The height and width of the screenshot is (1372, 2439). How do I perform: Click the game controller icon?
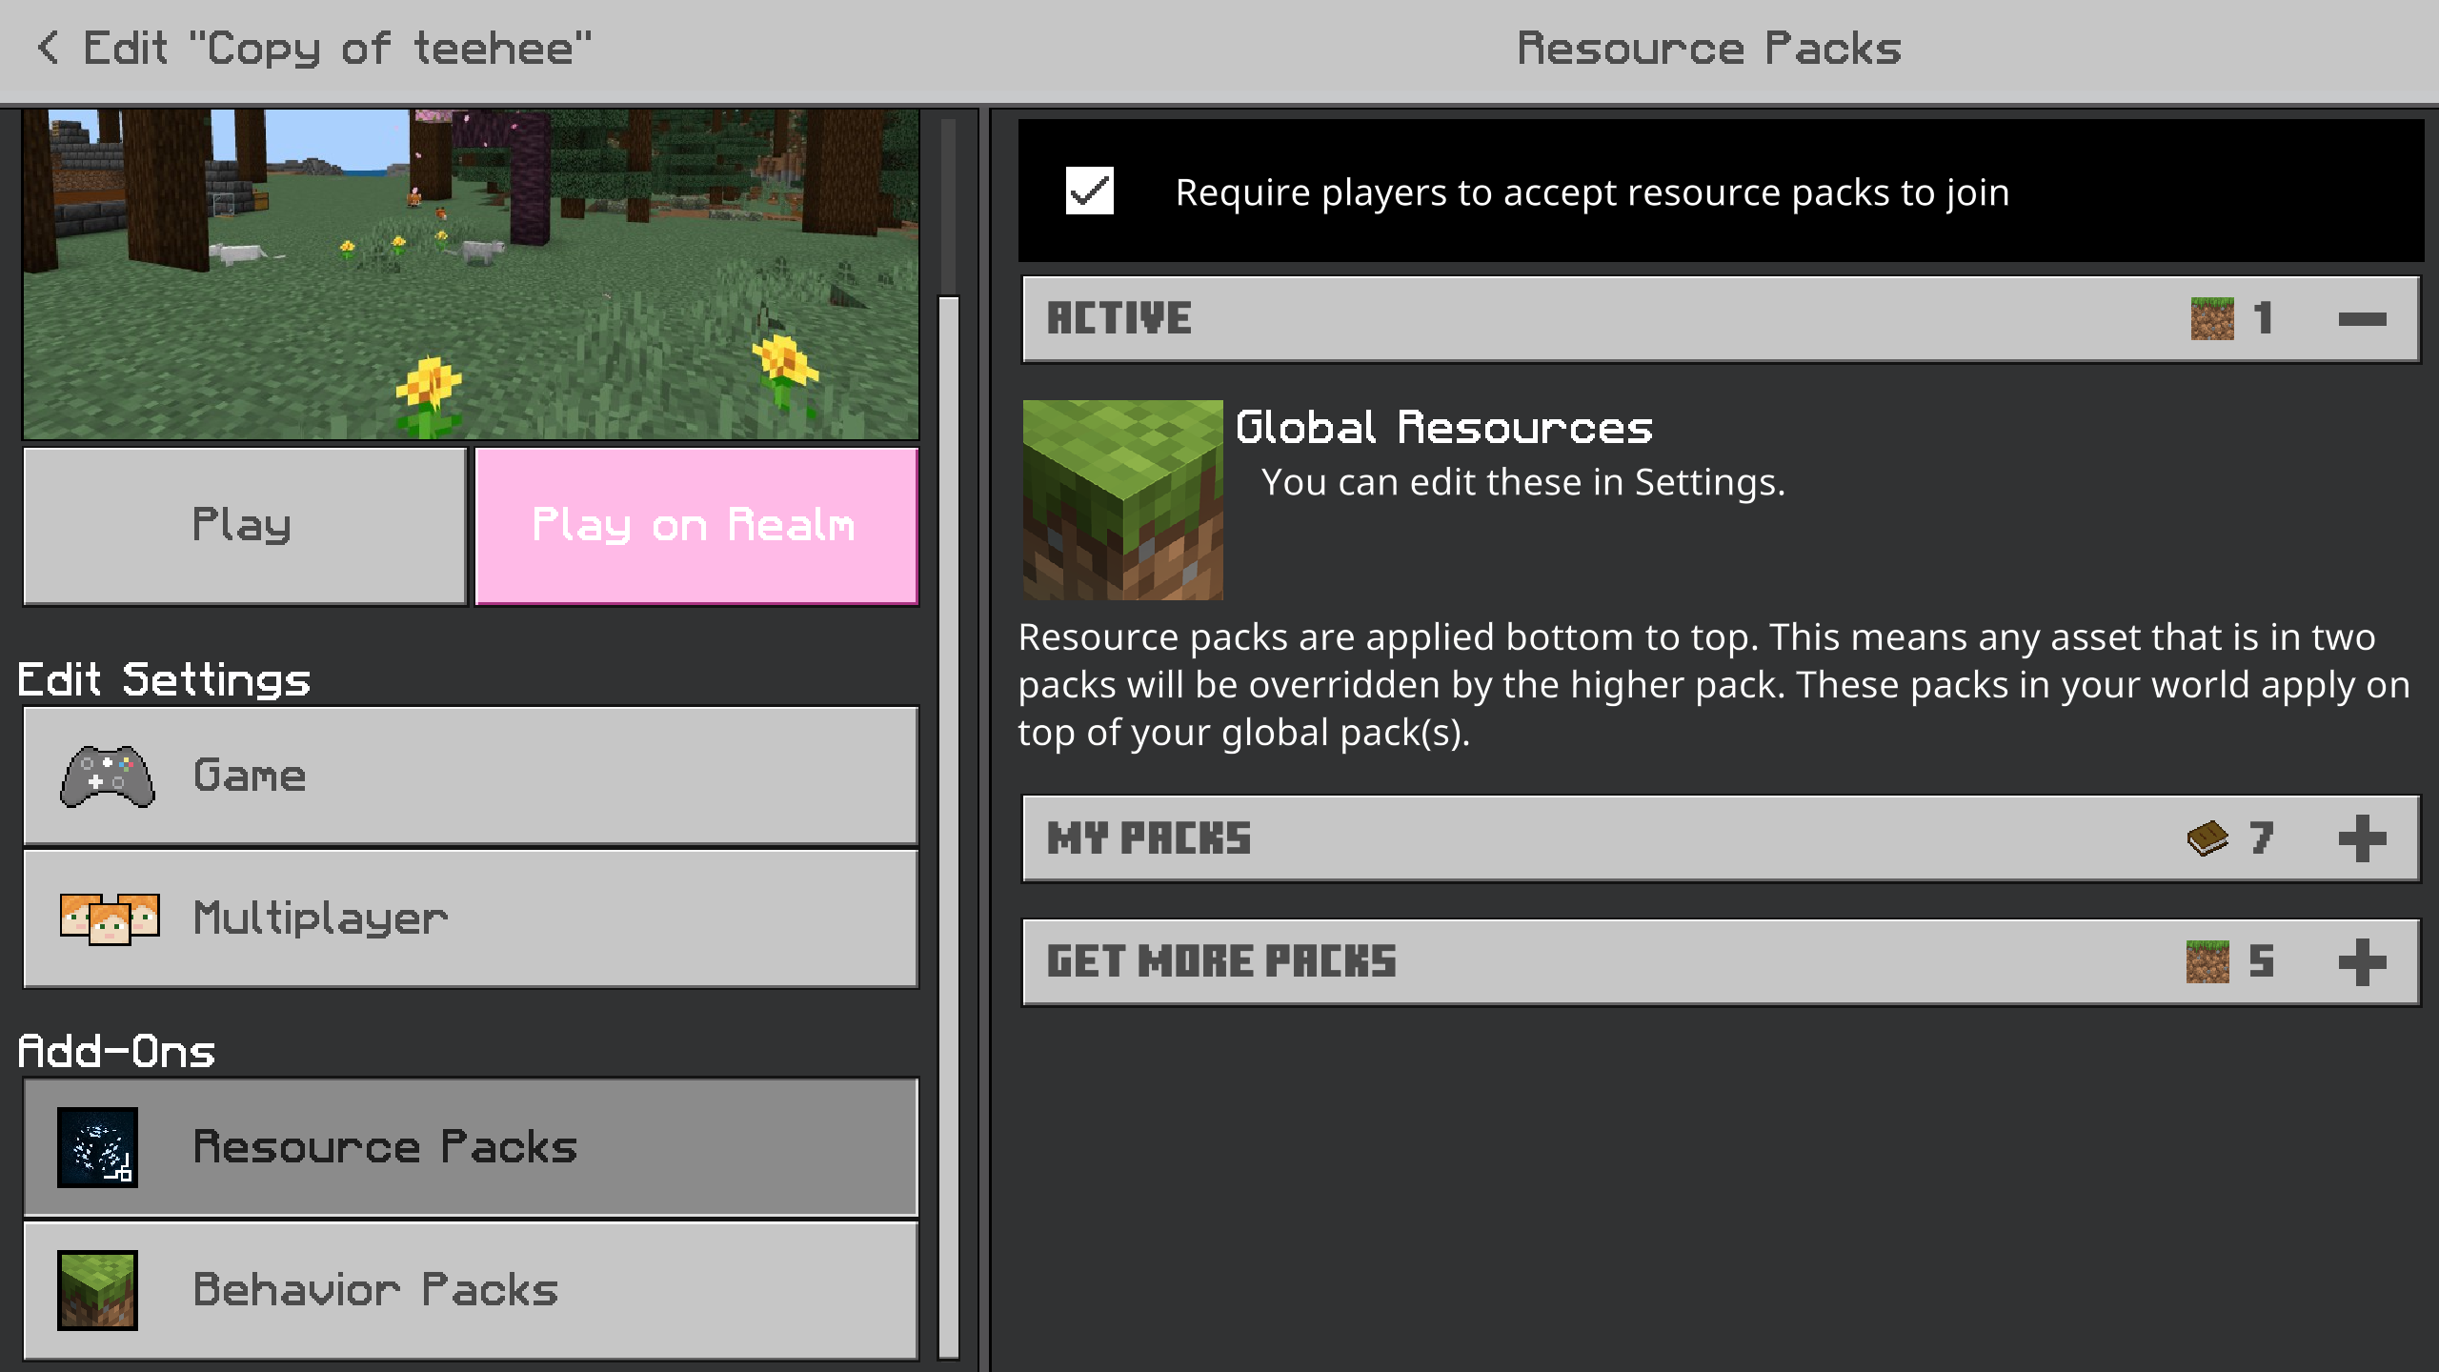107,776
